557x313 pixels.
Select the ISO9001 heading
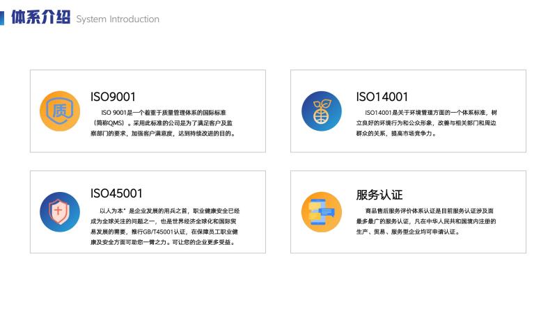[x=113, y=97]
